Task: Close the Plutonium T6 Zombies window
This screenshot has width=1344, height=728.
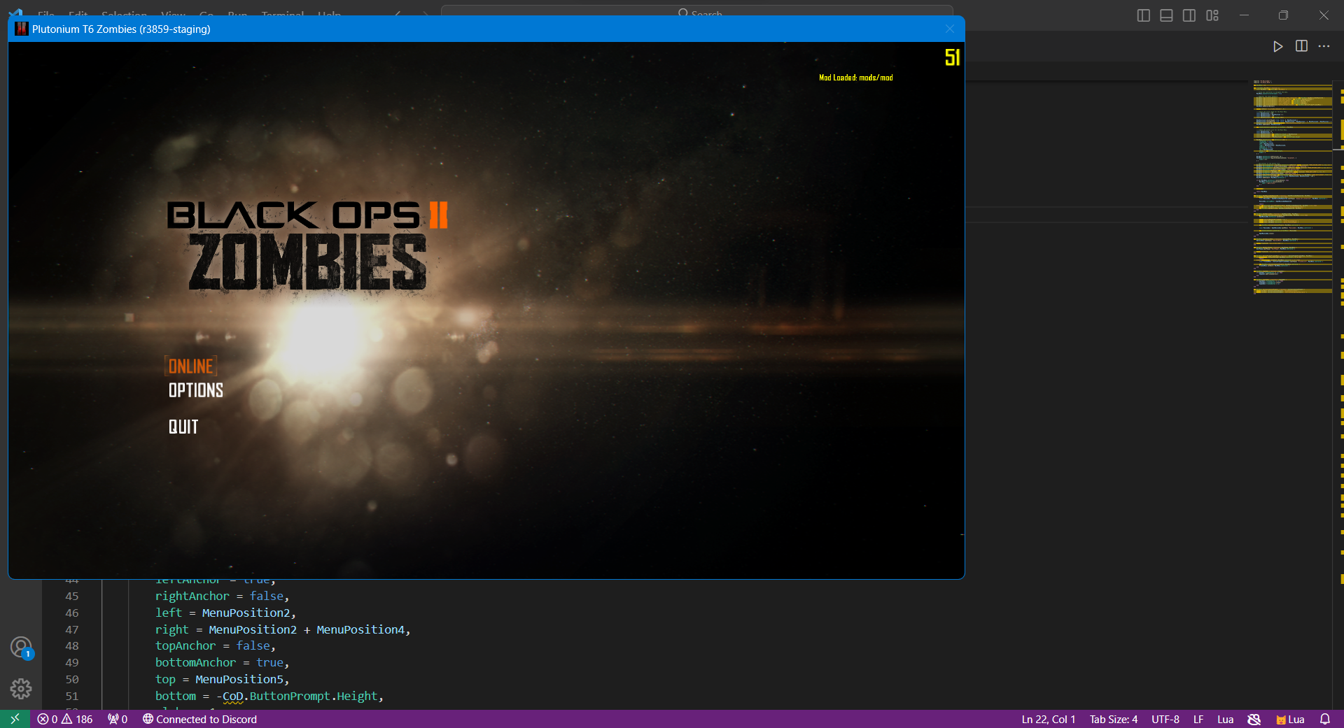Action: click(x=949, y=29)
